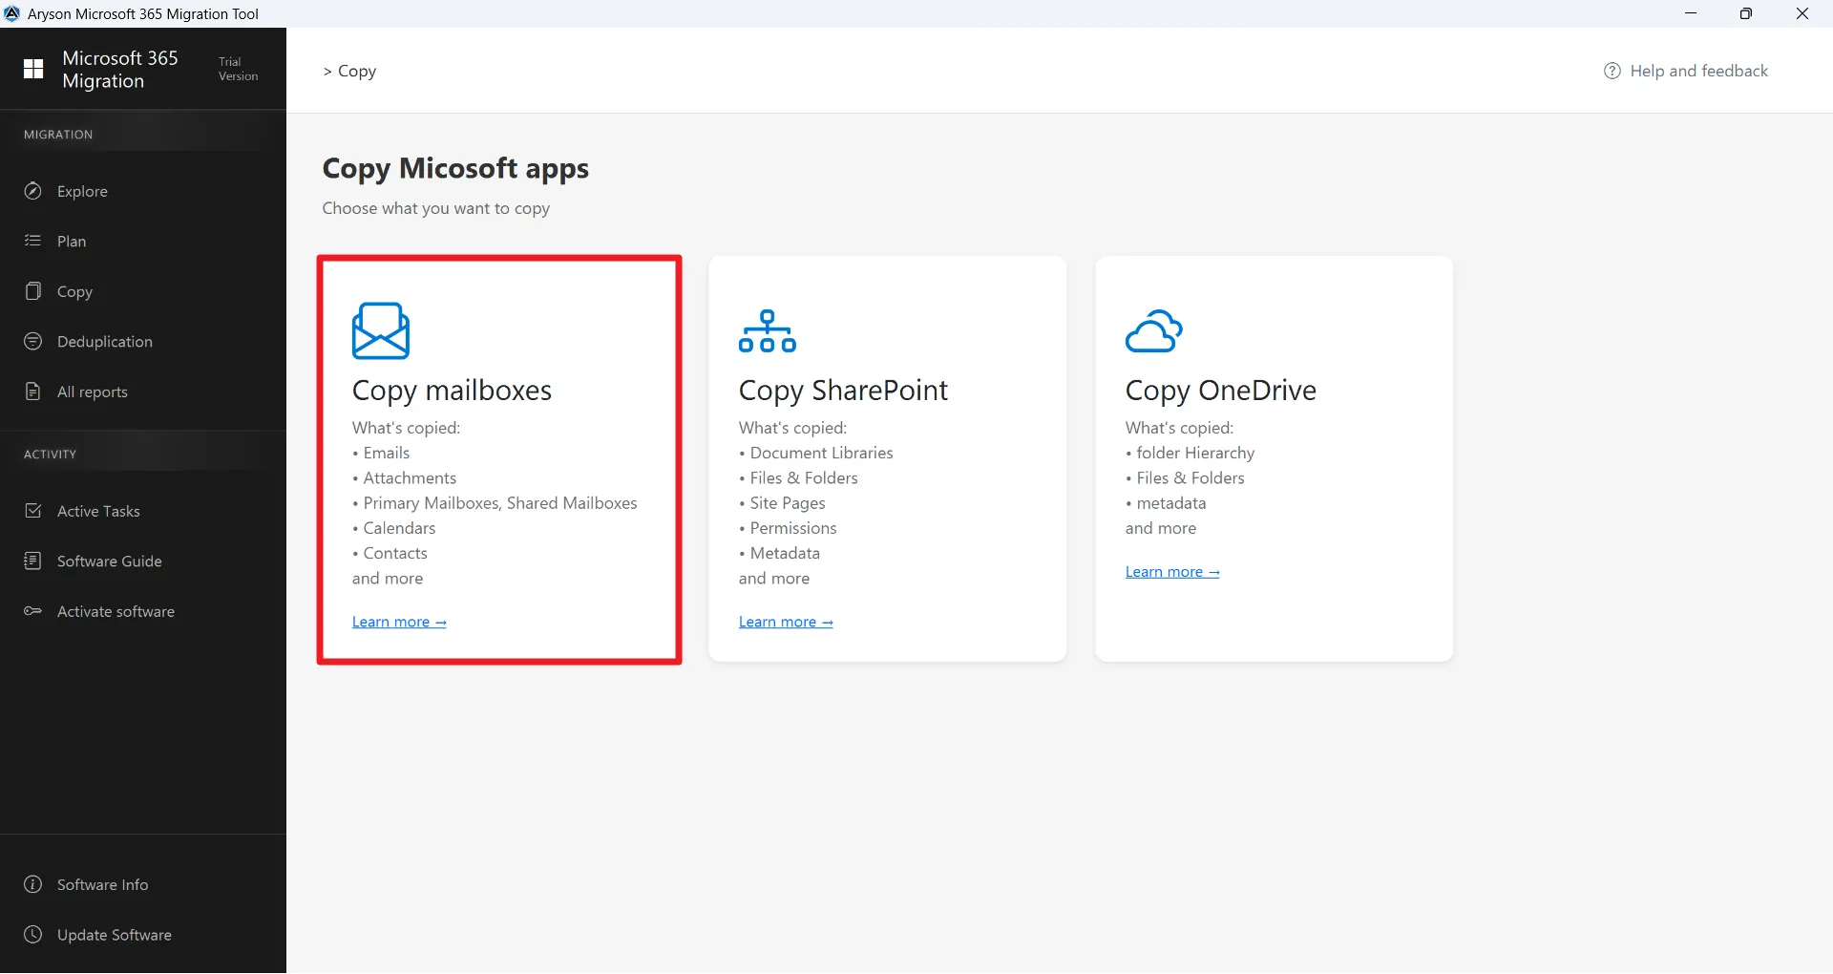Follow Learn more link under Copy mailboxes
Screen dimensions: 1833x974
click(399, 622)
